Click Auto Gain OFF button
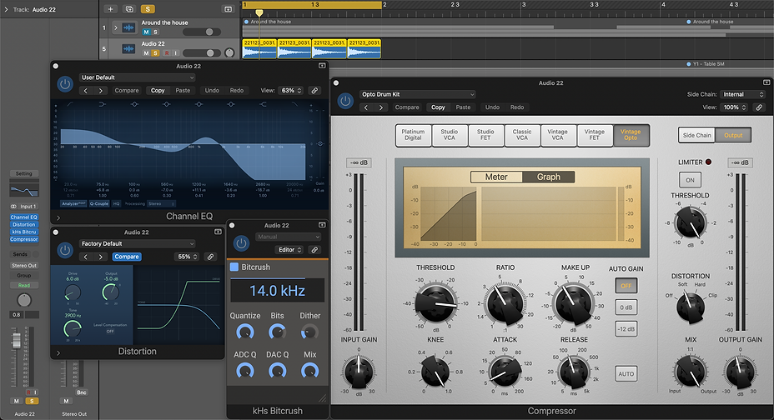The width and height of the screenshot is (774, 420). (x=626, y=286)
